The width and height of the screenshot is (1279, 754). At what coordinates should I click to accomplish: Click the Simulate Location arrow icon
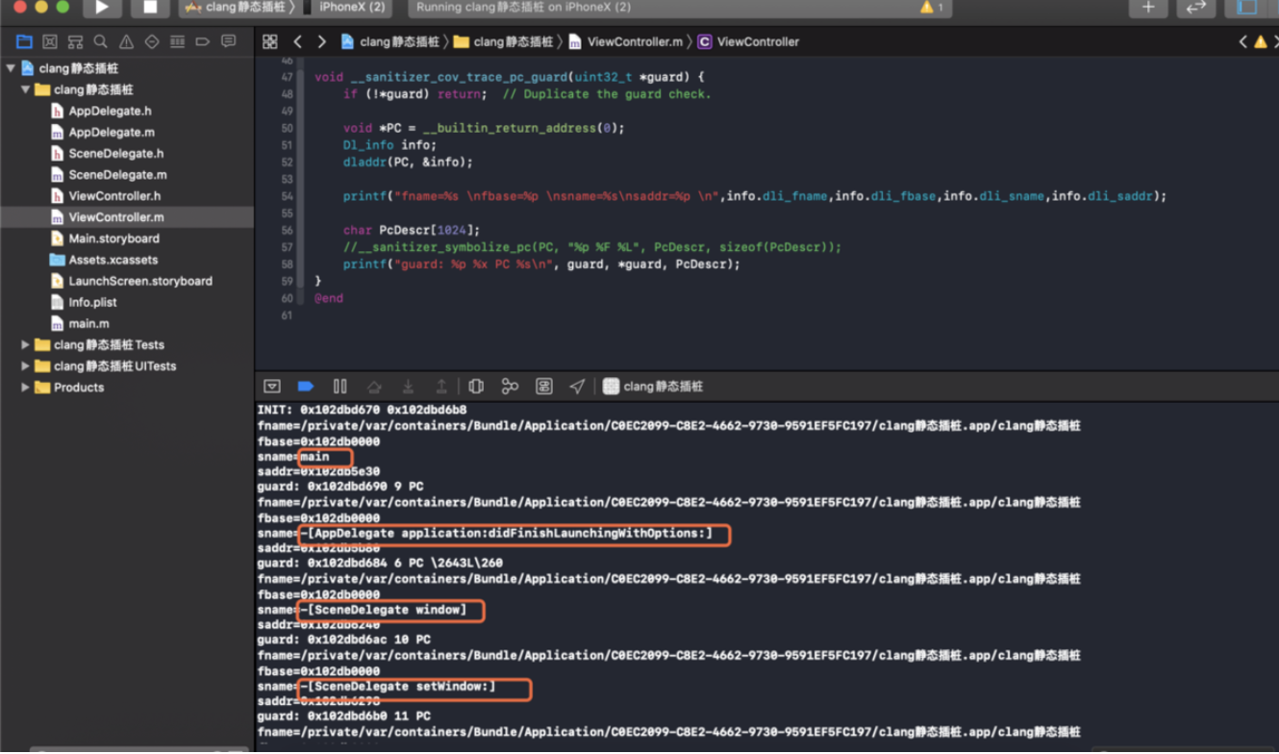(577, 387)
